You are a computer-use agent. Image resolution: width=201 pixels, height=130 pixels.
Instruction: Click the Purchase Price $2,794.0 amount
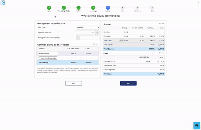tap(160, 61)
